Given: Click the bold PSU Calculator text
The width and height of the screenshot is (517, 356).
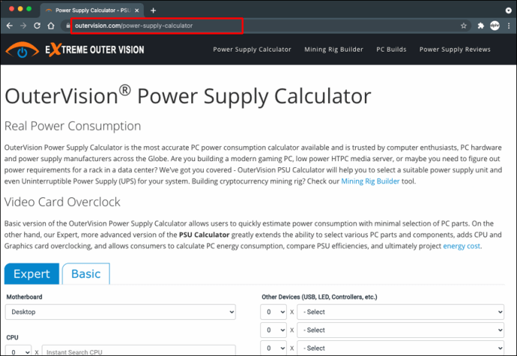Looking at the screenshot, I should click(204, 235).
